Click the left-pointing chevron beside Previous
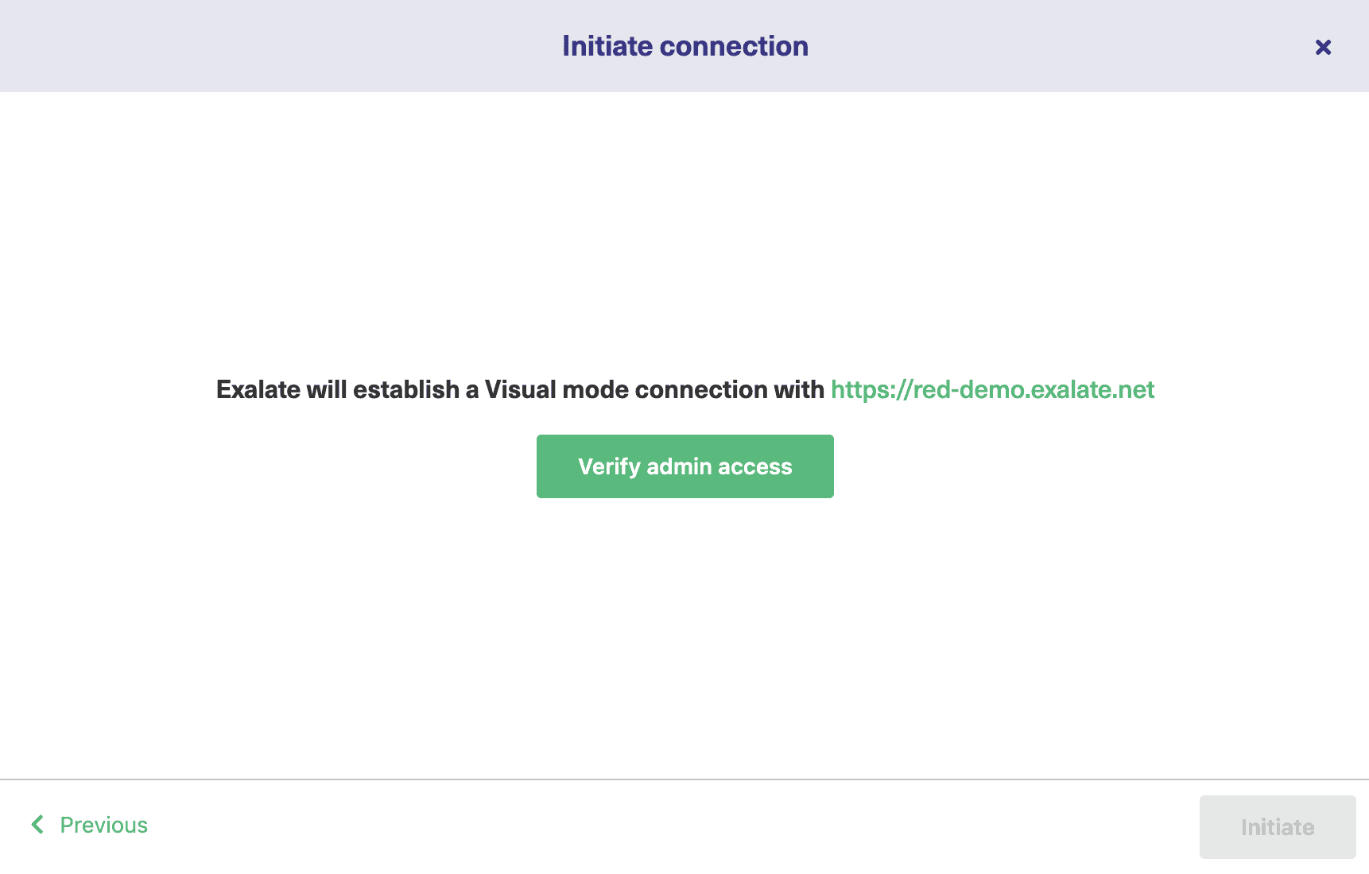 pos(37,825)
